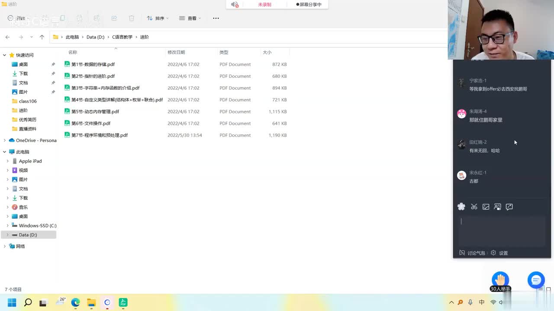Viewport: 554px width, 311px height.
Task: Select C语言教学 in the address breadcrumb
Action: (122, 37)
